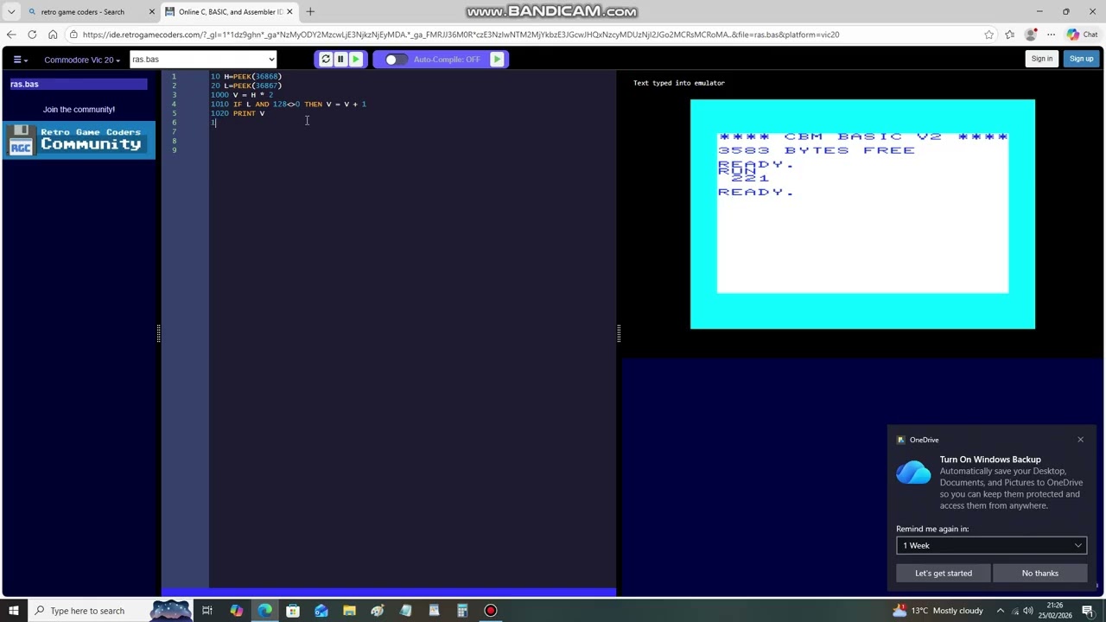Click Let's get started in OneDrive popup

point(944,573)
